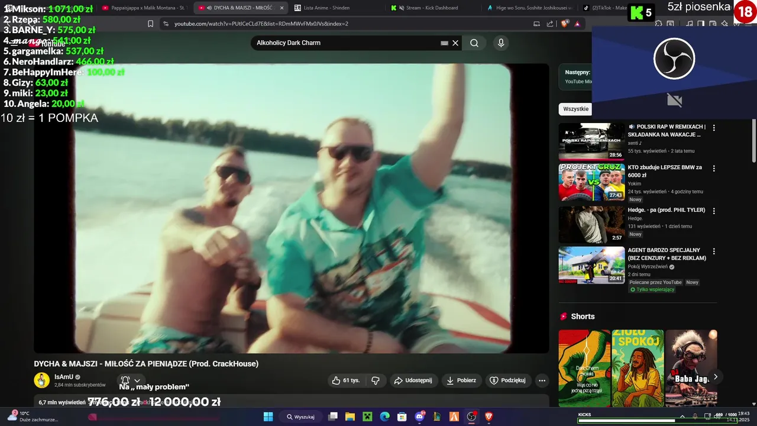Click the main video player area
757x426 pixels.
[x=292, y=208]
